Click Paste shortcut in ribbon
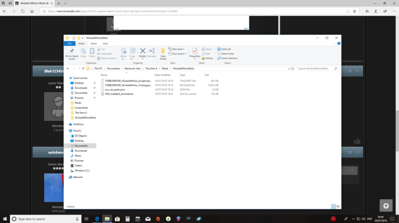The height and width of the screenshot is (223, 399). click(106, 58)
